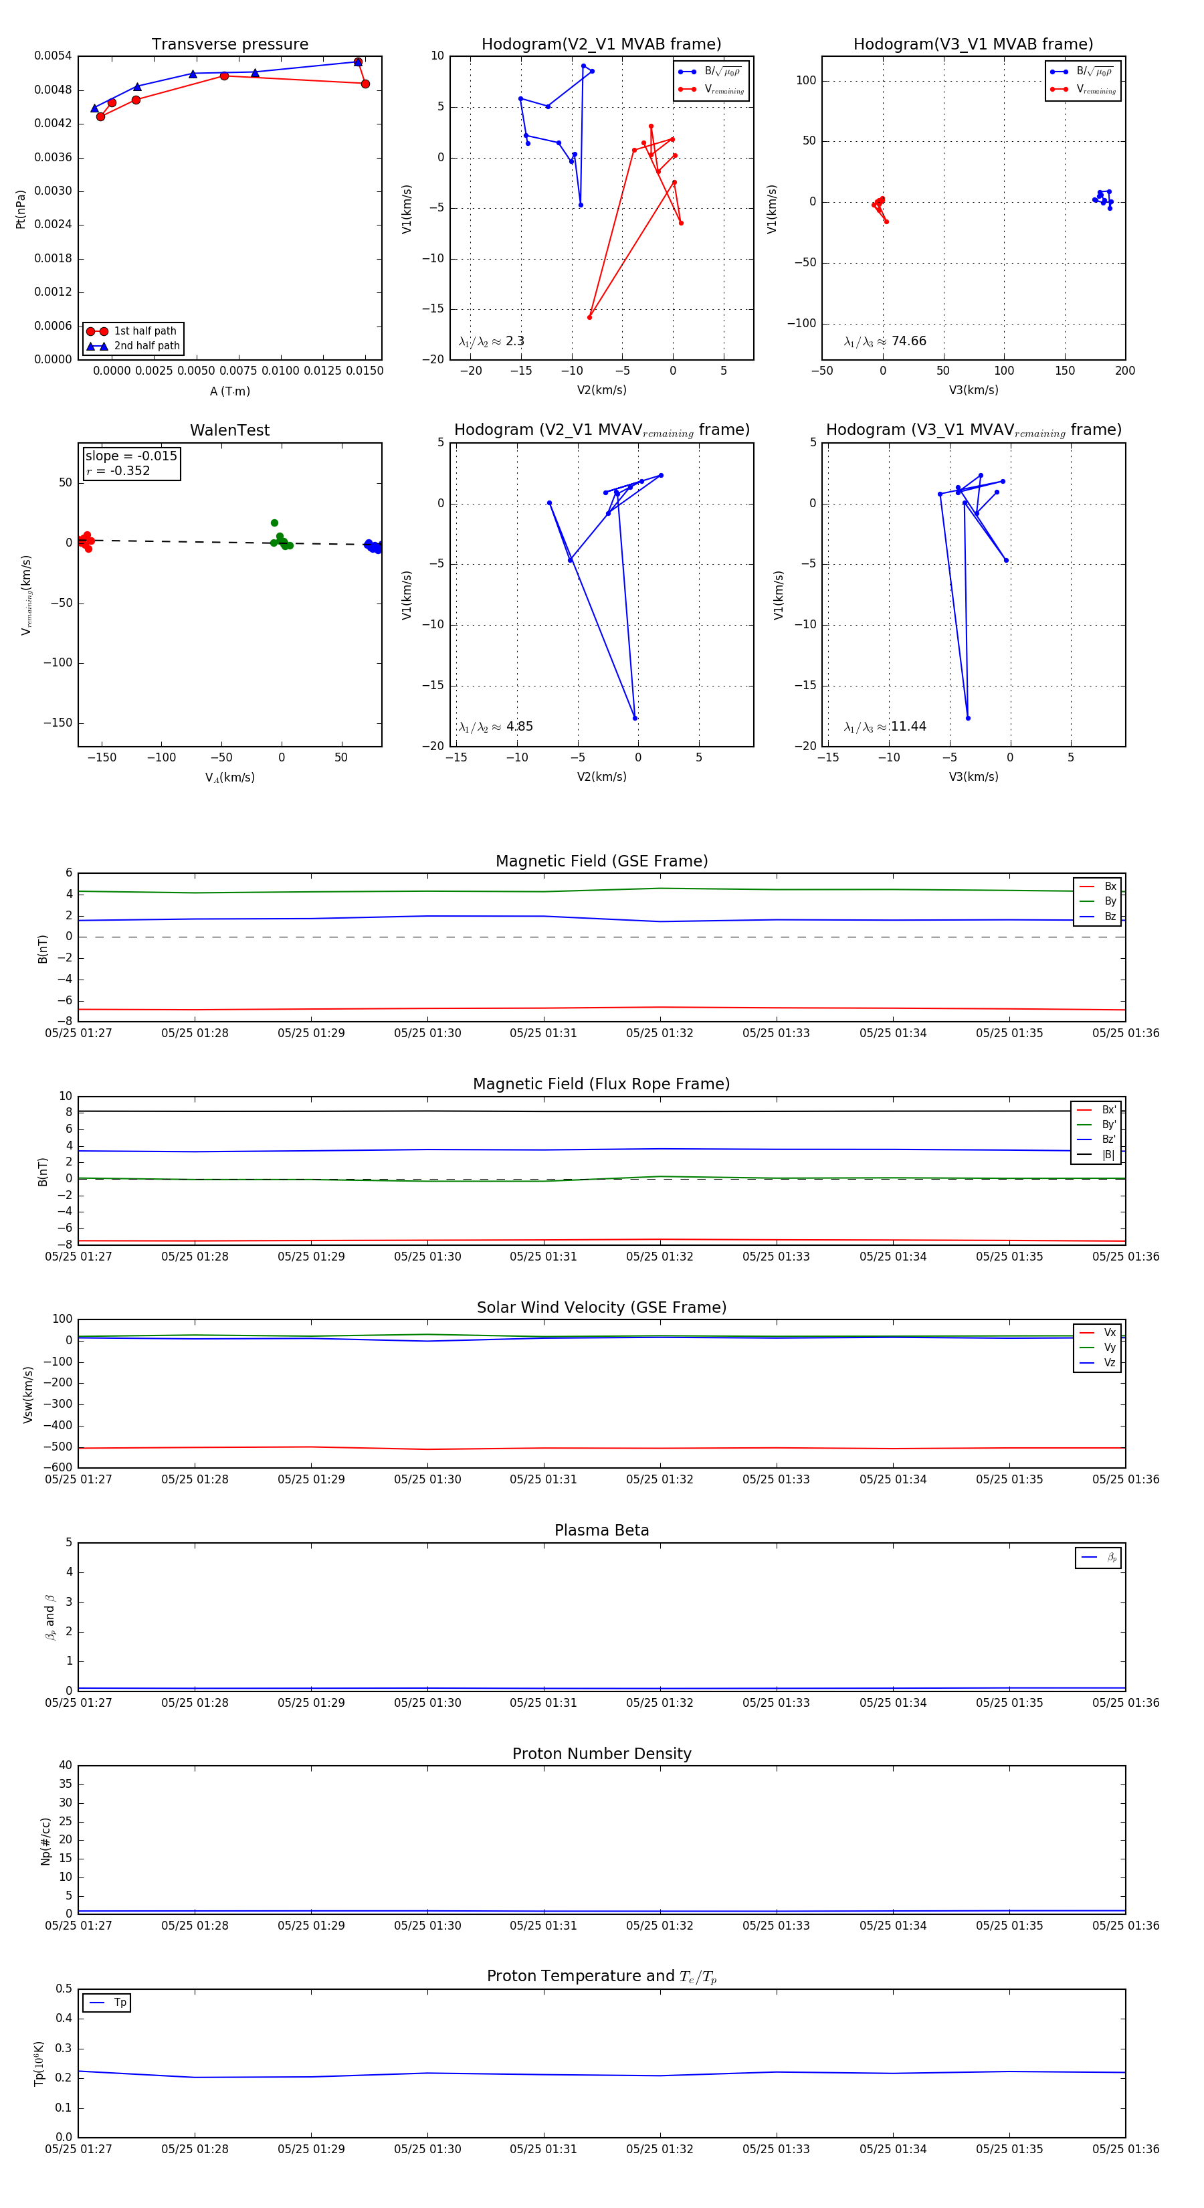Click the "Vsw(km/s)" y-axis label
1204x2208 pixels.
click(x=28, y=1394)
